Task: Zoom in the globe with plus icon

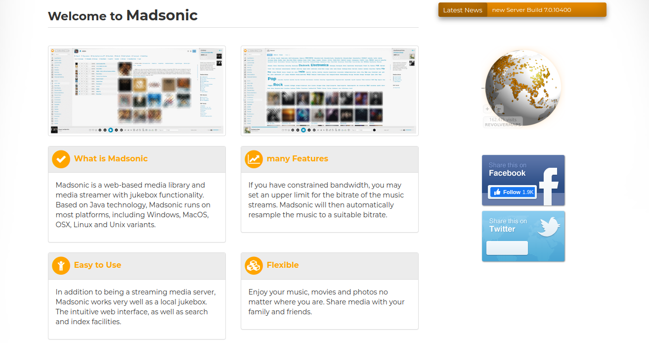Action: coord(487,109)
